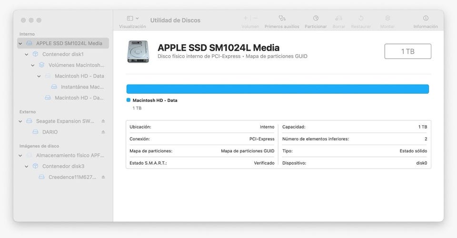The image size is (457, 238).
Task: Click the Capacidad label
Action: pos(294,127)
